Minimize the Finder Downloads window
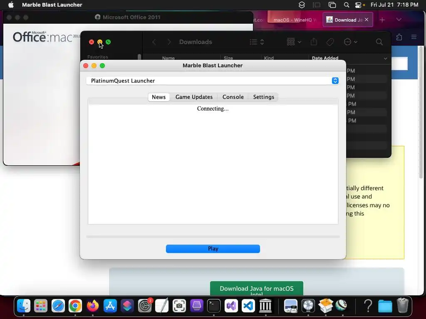This screenshot has width=426, height=319. click(x=100, y=42)
